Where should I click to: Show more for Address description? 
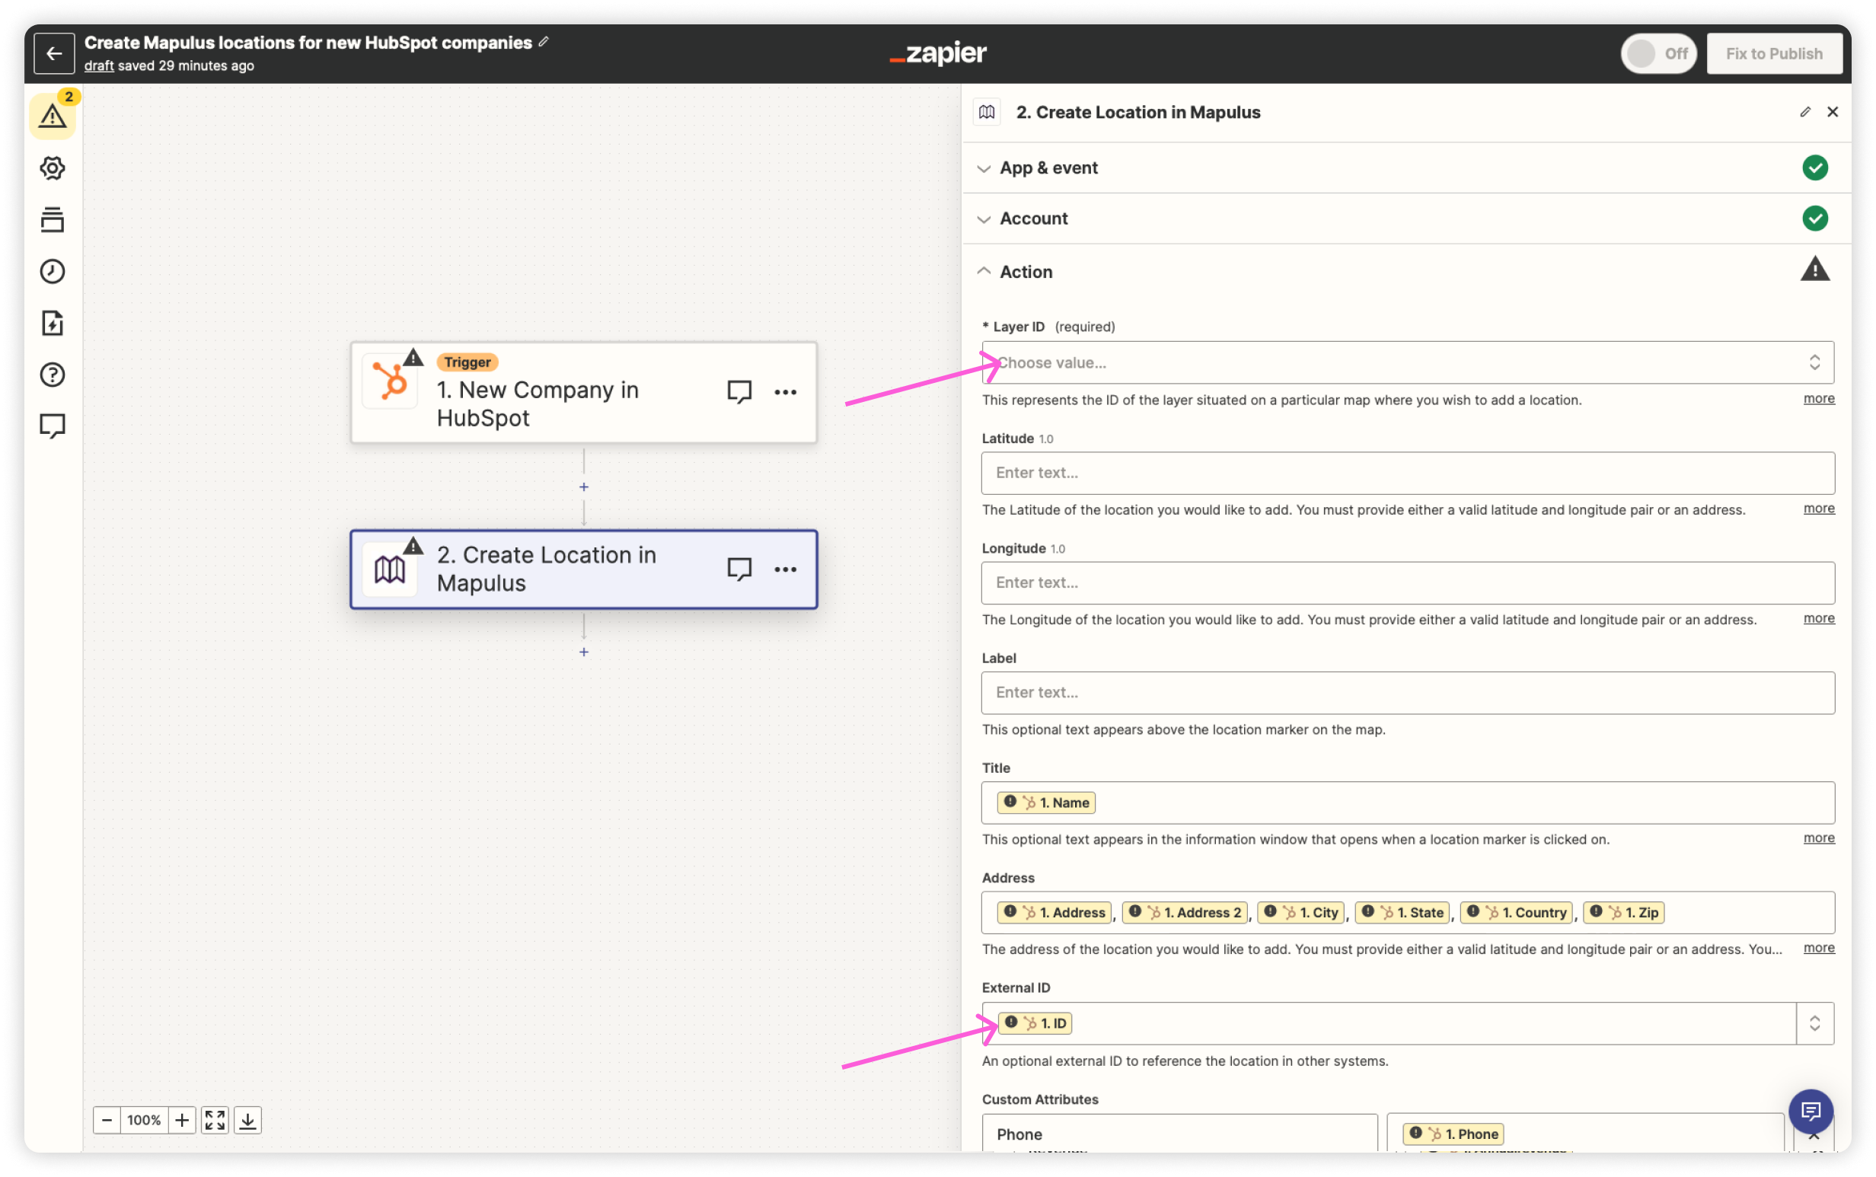pyautogui.click(x=1818, y=947)
